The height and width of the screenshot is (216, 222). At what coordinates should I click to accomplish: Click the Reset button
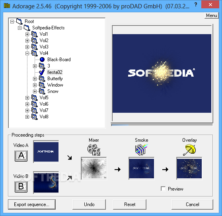click(x=130, y=204)
